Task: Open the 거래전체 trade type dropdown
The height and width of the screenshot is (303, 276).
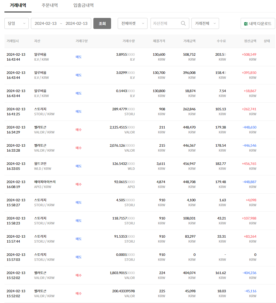Action: coord(205,23)
